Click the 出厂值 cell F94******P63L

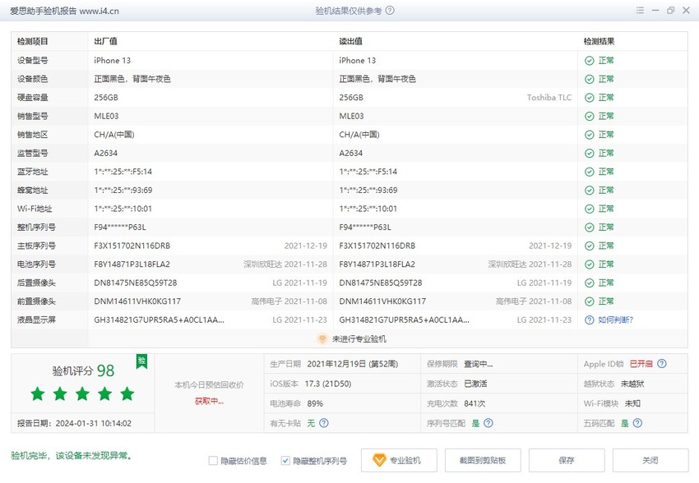pyautogui.click(x=120, y=228)
